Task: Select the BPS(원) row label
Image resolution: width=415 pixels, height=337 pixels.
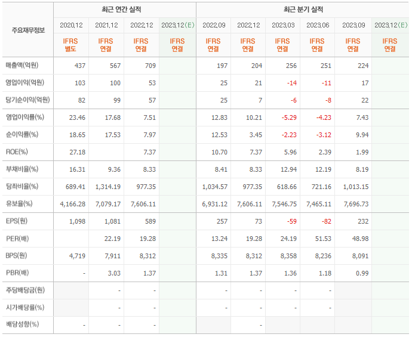Action: tap(16, 256)
